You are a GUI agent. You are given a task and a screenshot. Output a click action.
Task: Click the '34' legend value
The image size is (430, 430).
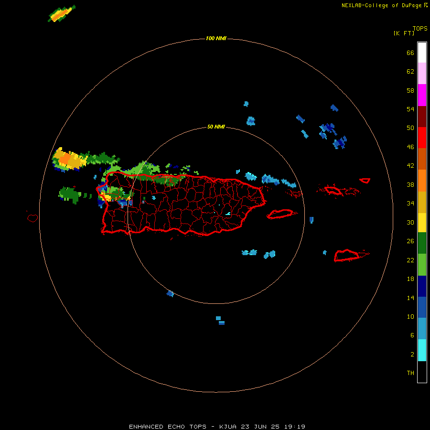[410, 204]
